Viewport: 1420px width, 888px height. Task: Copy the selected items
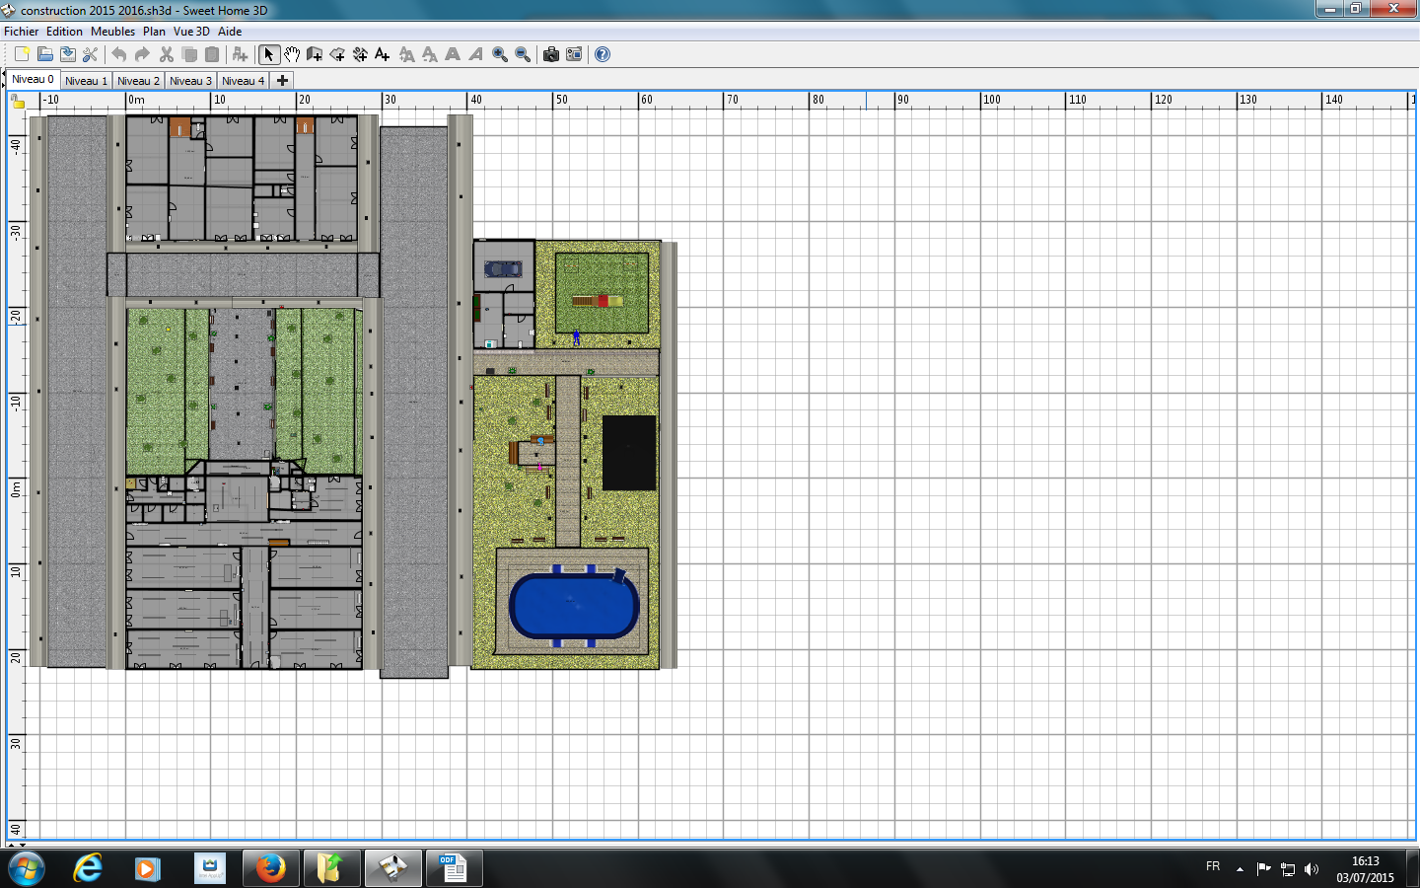[x=188, y=54]
